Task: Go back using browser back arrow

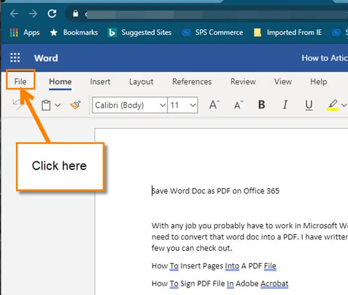Action: pyautogui.click(x=14, y=14)
